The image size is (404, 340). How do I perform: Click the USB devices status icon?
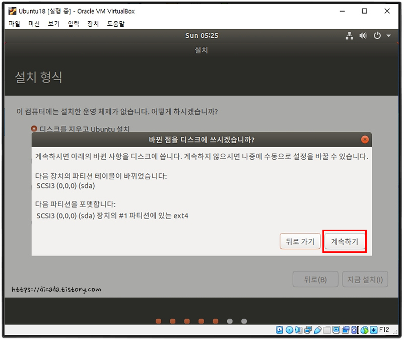coord(318,330)
